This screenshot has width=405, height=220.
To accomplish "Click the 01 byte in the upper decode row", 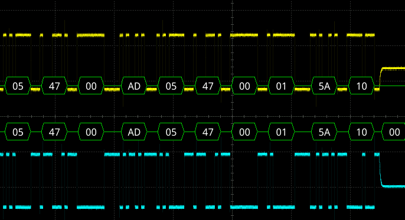I will 281,86.
